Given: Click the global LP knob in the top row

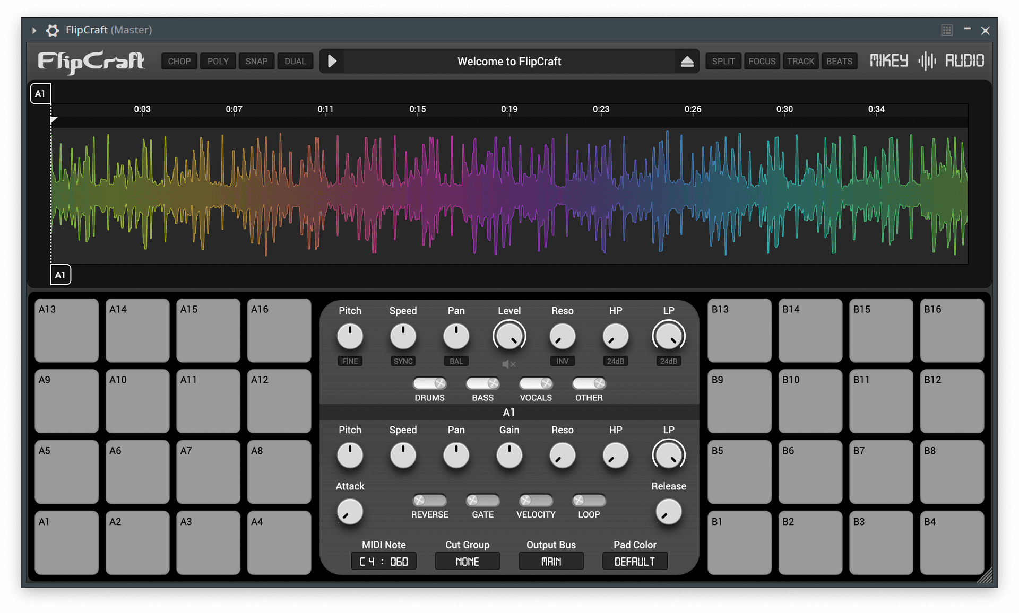Looking at the screenshot, I should coord(669,336).
